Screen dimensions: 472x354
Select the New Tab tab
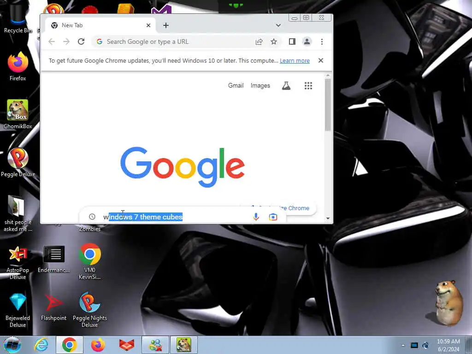pyautogui.click(x=100, y=25)
